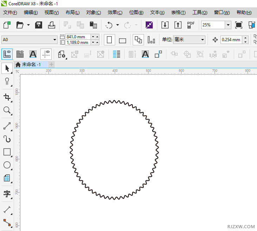Click the Save floppy disk icon

click(x=39, y=25)
